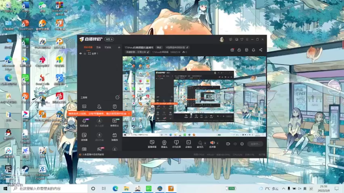Open the Steam desktop shortcut

pos(25,171)
